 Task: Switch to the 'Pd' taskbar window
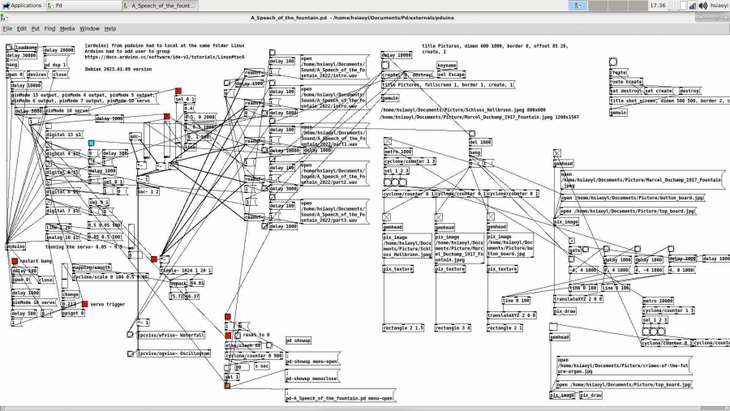[x=83, y=6]
